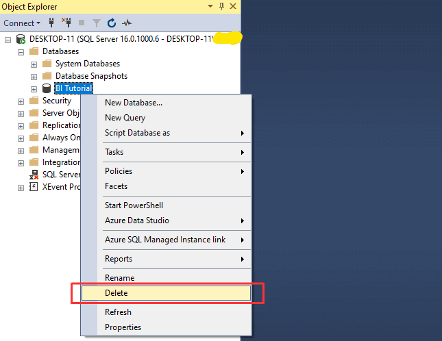This screenshot has height=341, width=442.
Task: Select the System Databases tree label
Action: point(88,64)
